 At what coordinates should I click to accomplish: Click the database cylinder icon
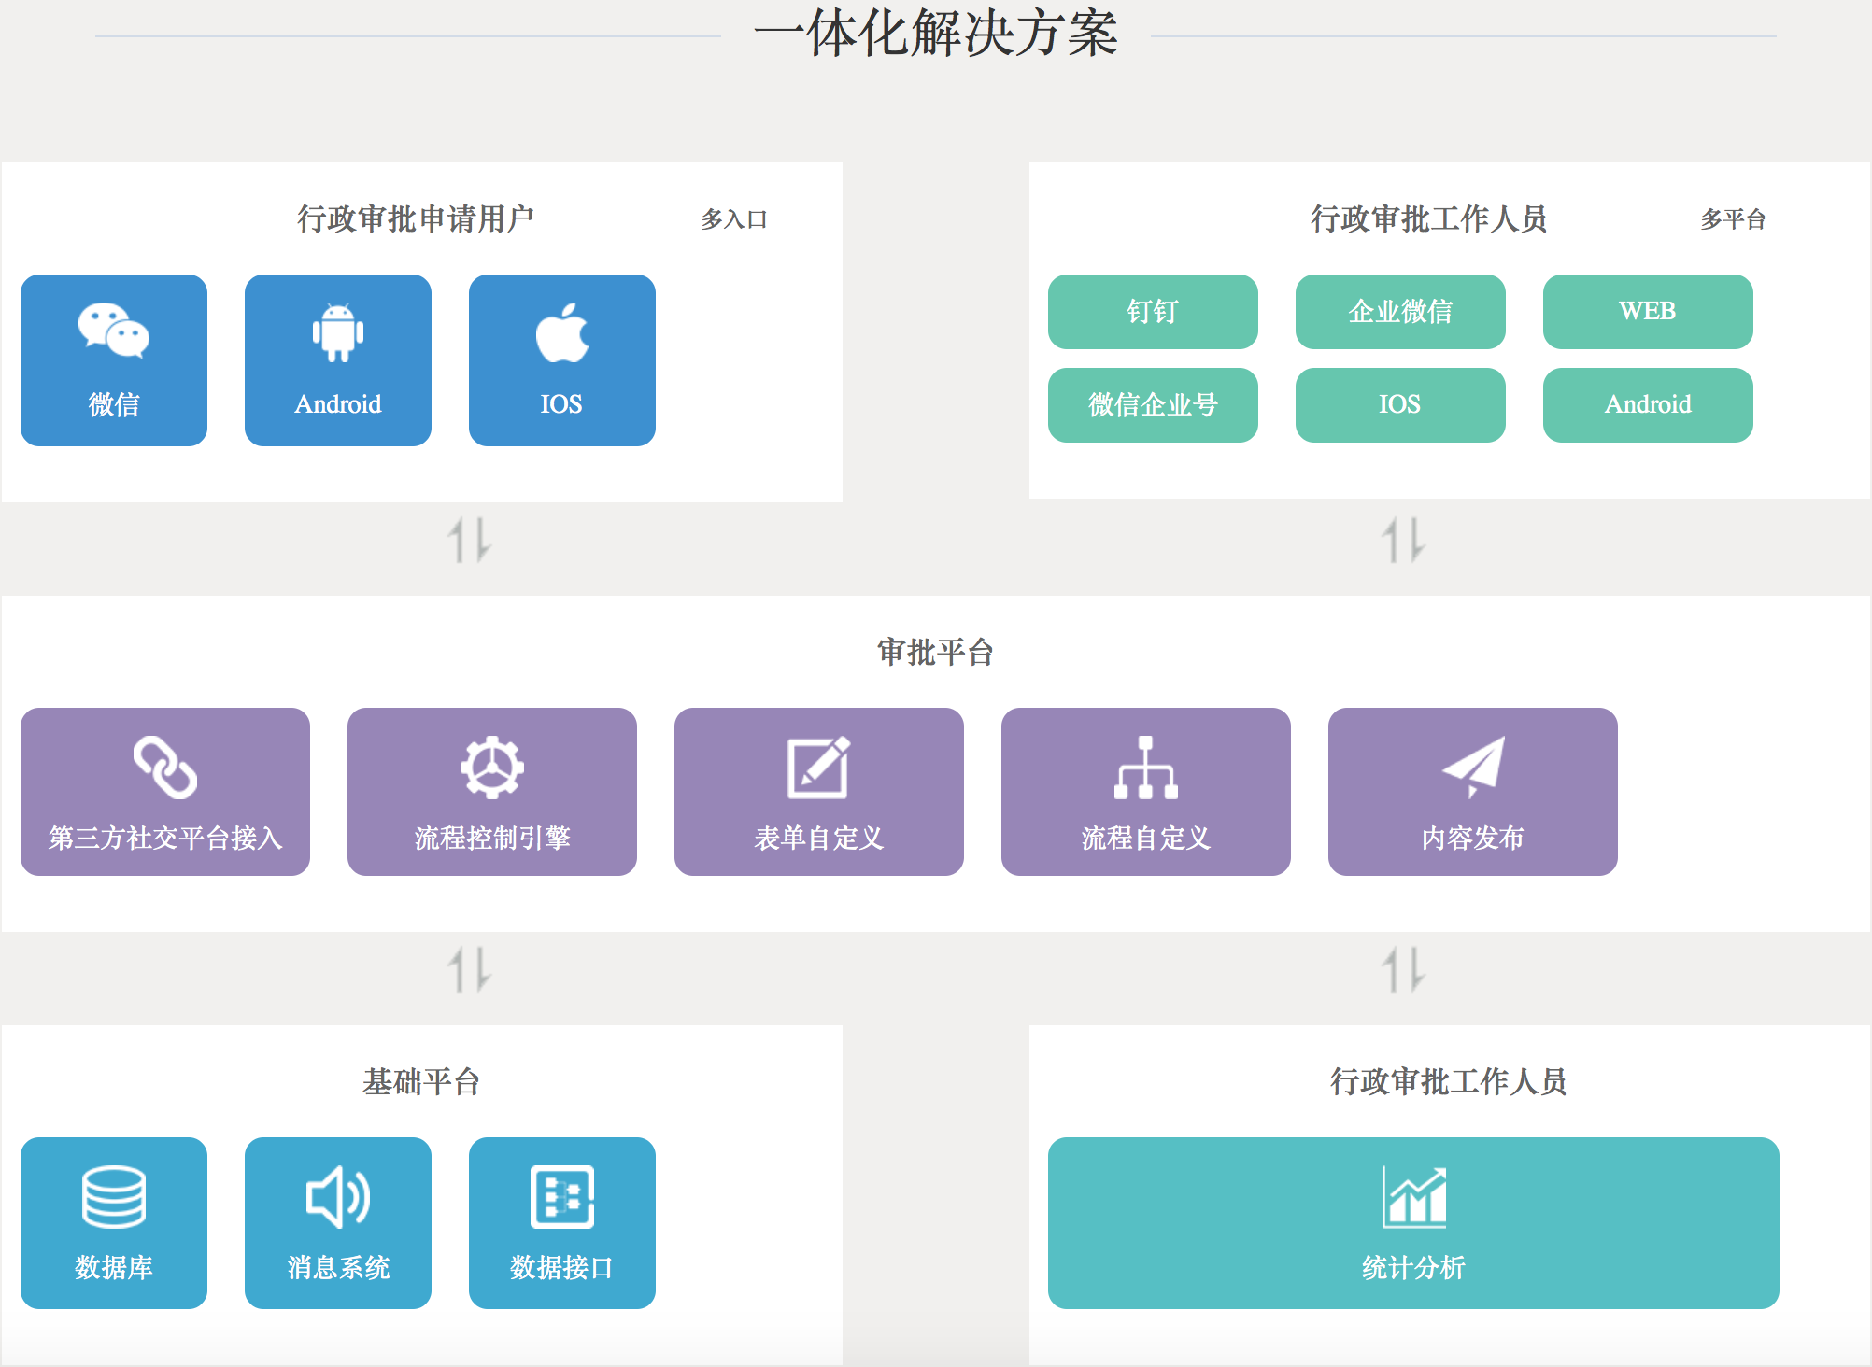114,1197
